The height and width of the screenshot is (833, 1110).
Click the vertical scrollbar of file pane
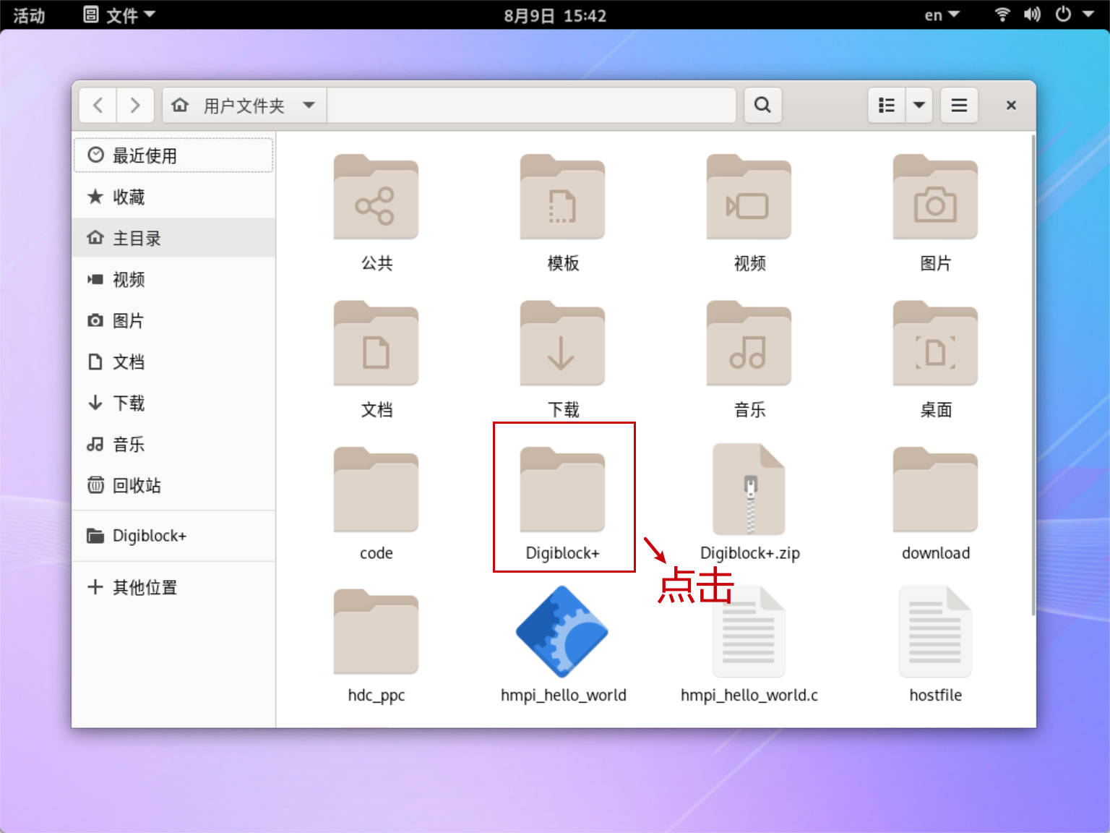1033,376
